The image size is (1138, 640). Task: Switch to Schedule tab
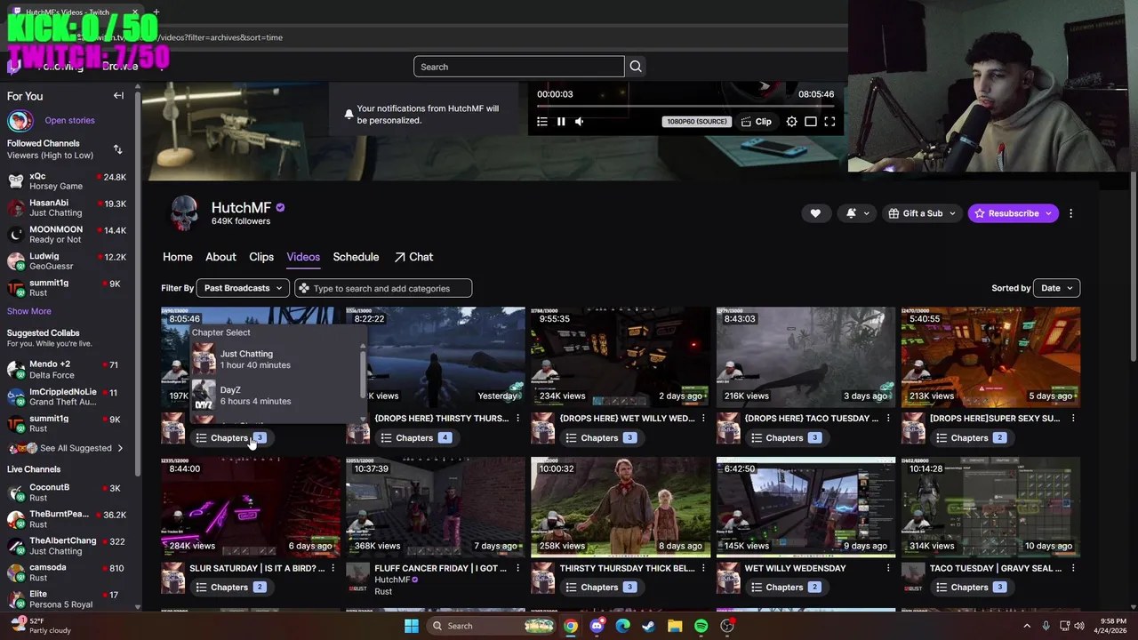356,257
